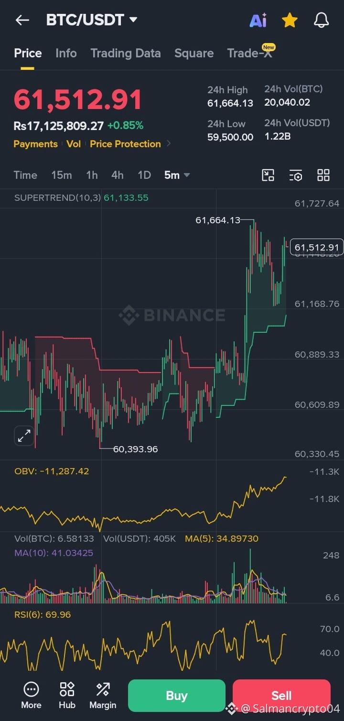Open the Square tab

click(x=194, y=53)
